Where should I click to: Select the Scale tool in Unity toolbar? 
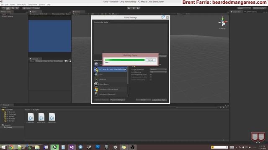point(17,8)
